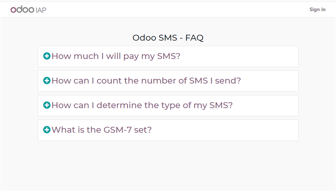The image size is (336, 191).
Task: Click the plus icon beside "How much I will pay my SMS?"
Action: (47, 56)
